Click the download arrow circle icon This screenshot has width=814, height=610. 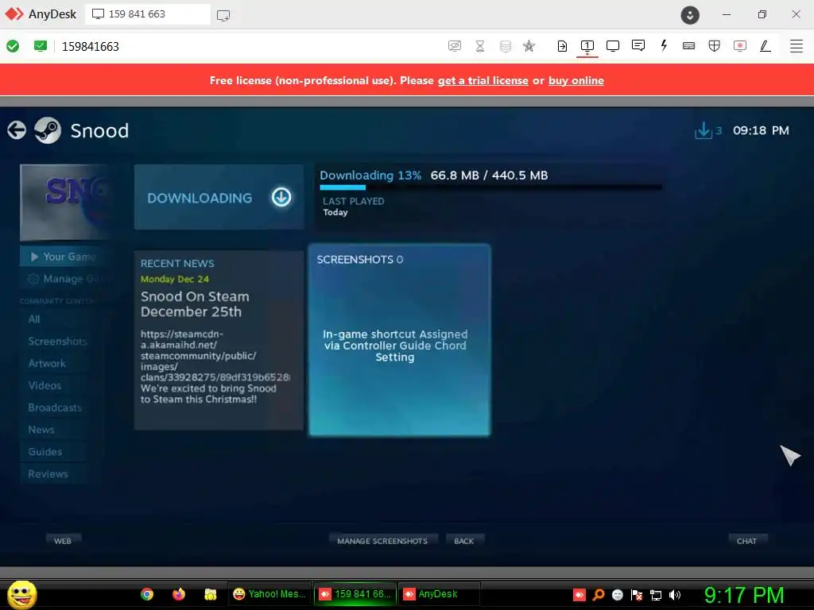pos(281,197)
